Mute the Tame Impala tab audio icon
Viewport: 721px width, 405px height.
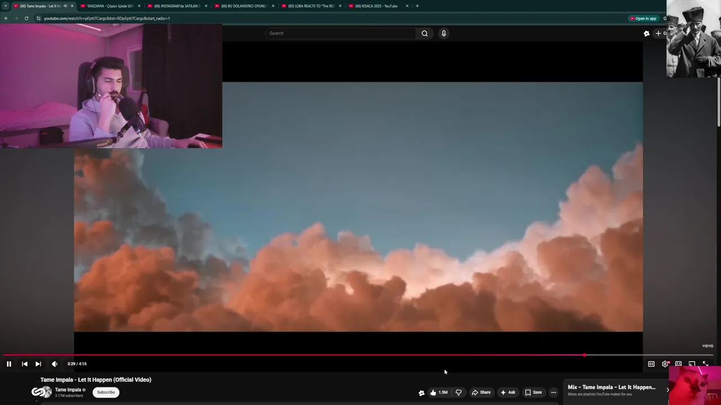point(65,6)
